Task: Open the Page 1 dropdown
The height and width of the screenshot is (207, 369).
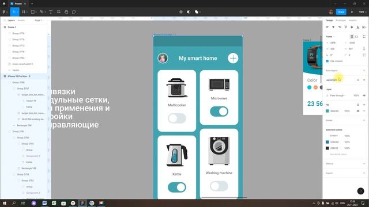Action: click(39, 21)
